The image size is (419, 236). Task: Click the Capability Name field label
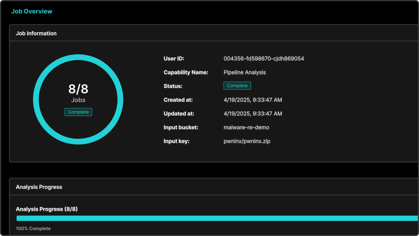pyautogui.click(x=186, y=72)
